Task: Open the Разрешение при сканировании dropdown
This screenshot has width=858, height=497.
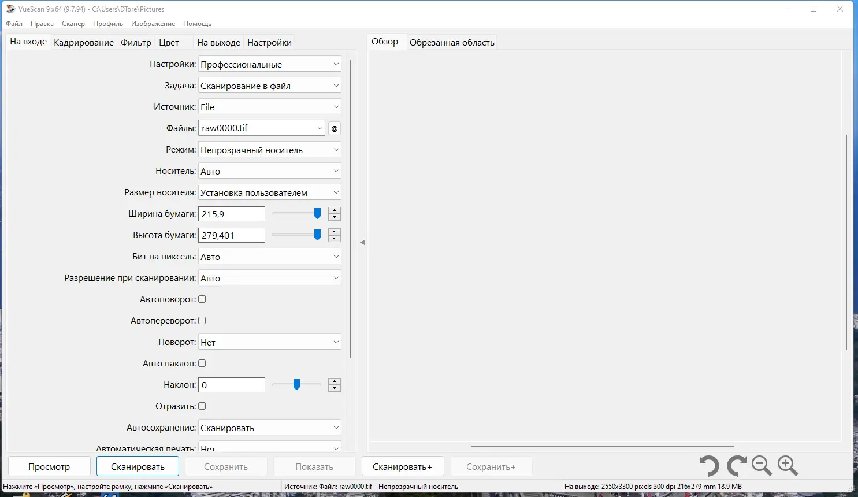Action: 270,278
